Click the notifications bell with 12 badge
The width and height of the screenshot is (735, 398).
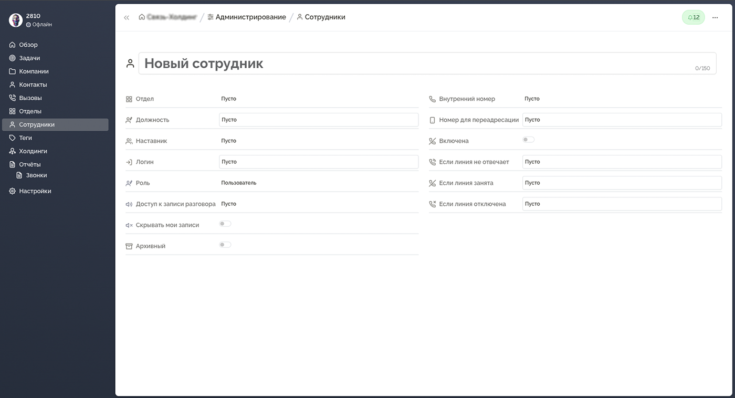click(x=693, y=17)
